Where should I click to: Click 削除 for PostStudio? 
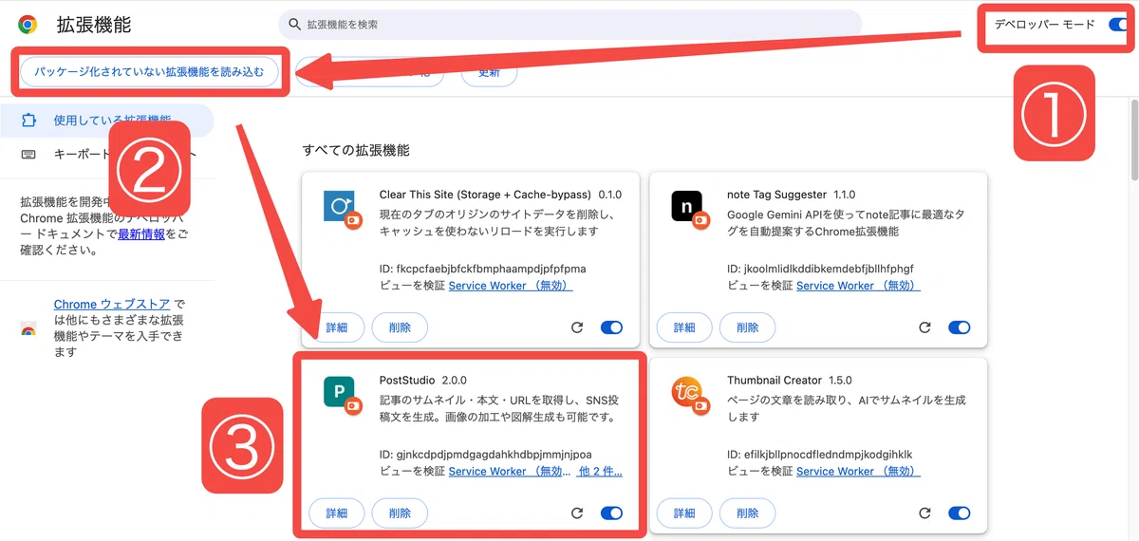400,513
